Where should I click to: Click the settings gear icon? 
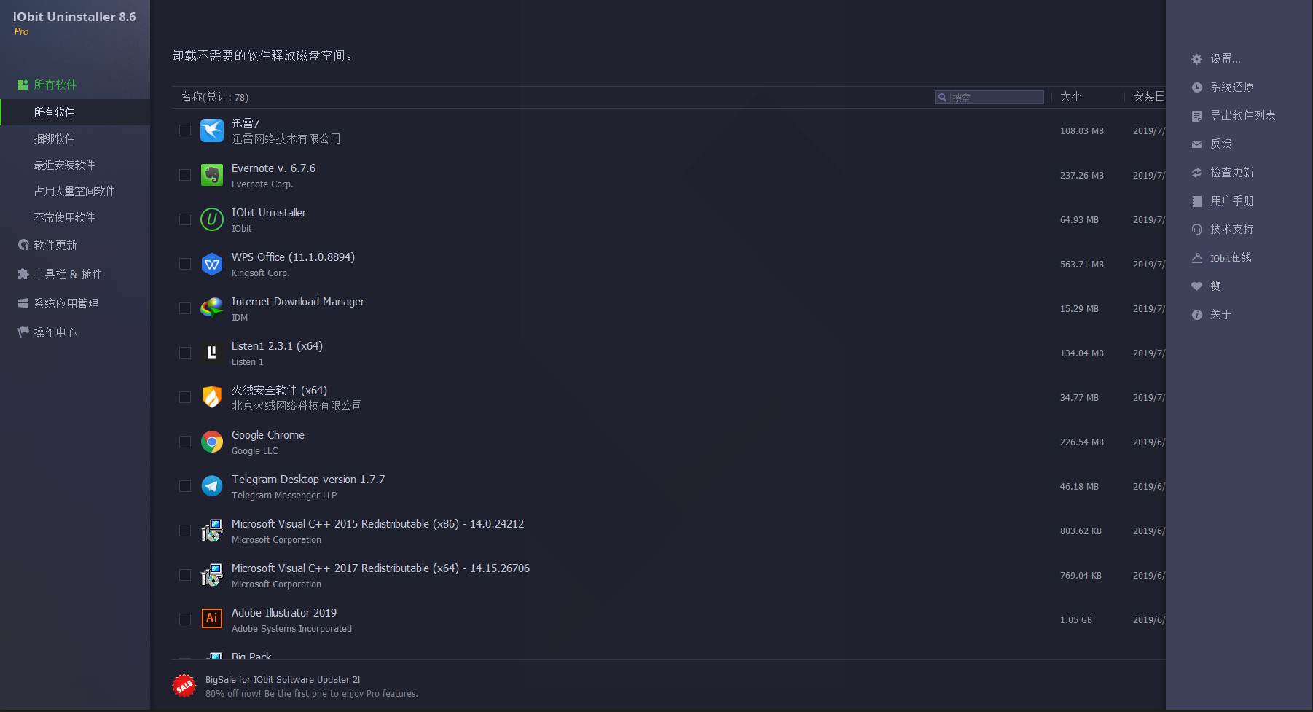pos(1196,59)
